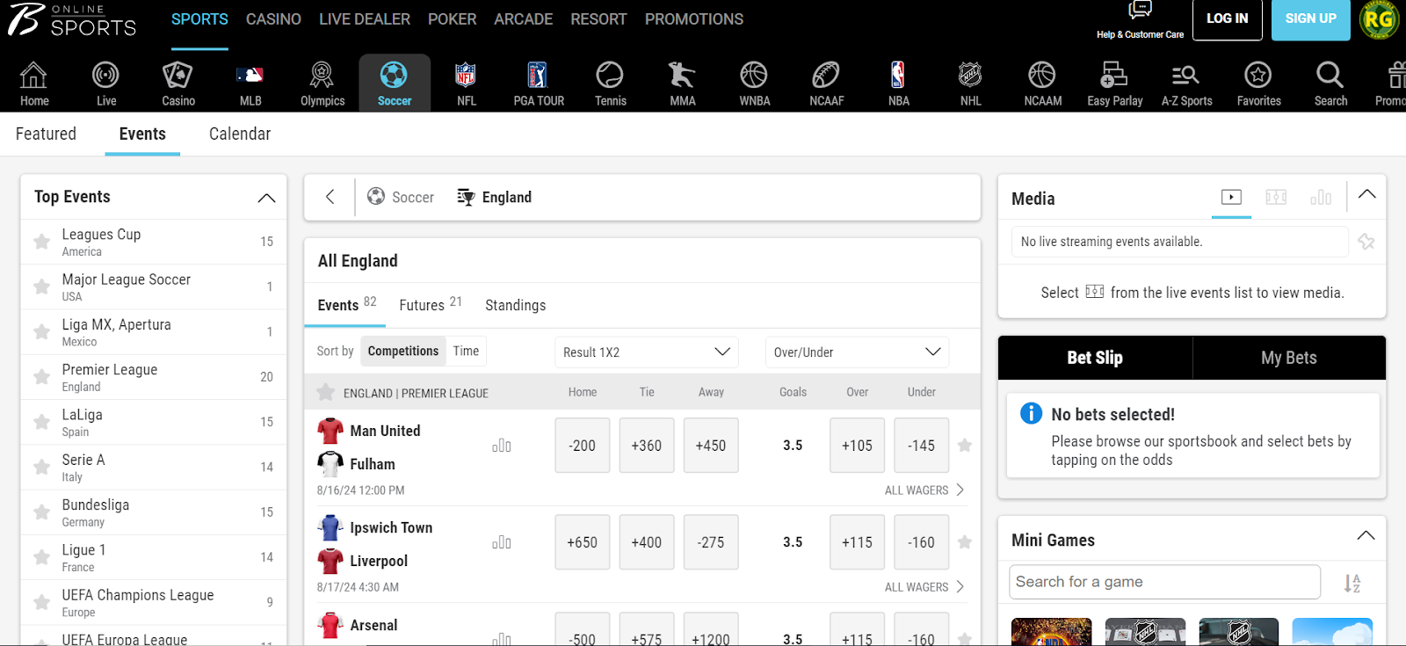Open the Poker top menu item
The image size is (1406, 646).
point(452,19)
